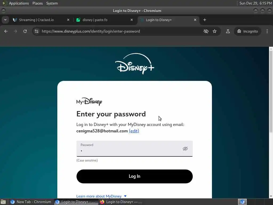Expand the tab search dropdown arrow
Screen dimensions: 273x205
(x=5, y=20)
